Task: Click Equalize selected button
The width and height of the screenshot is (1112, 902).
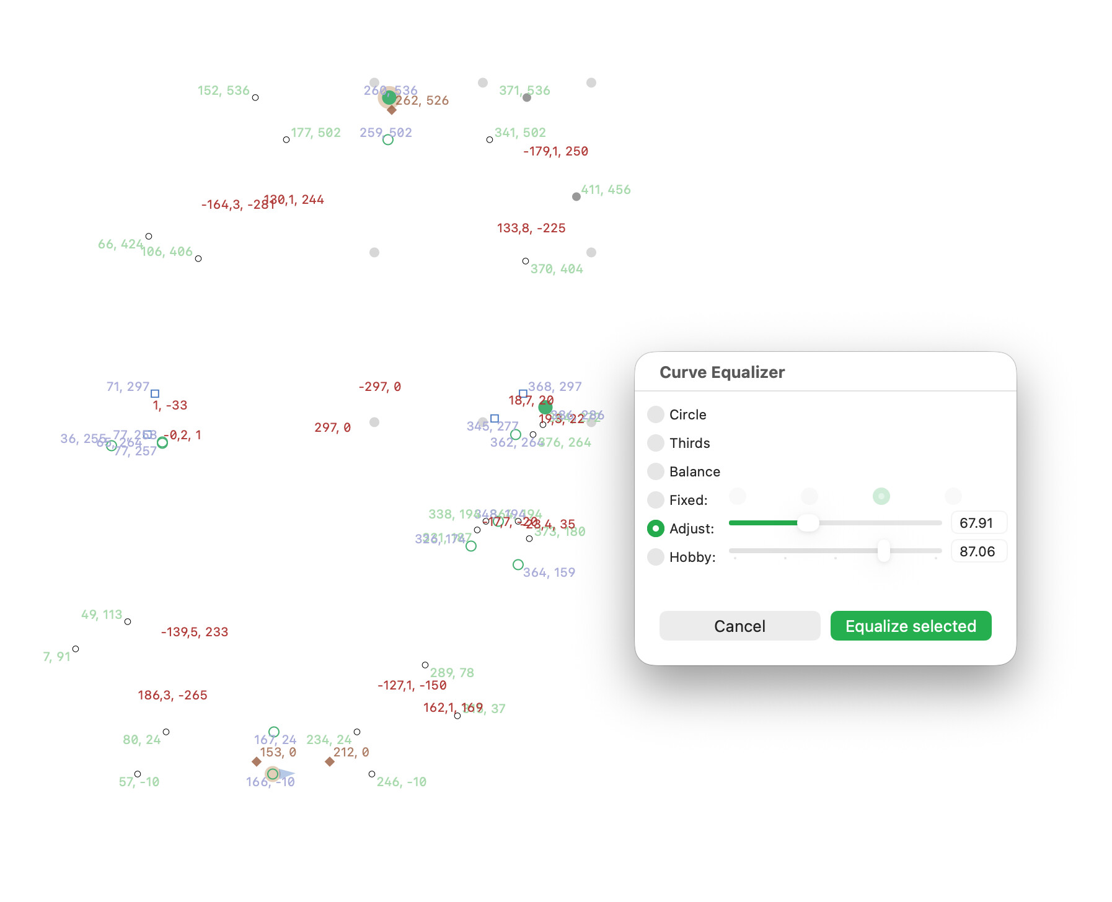Action: pos(911,626)
